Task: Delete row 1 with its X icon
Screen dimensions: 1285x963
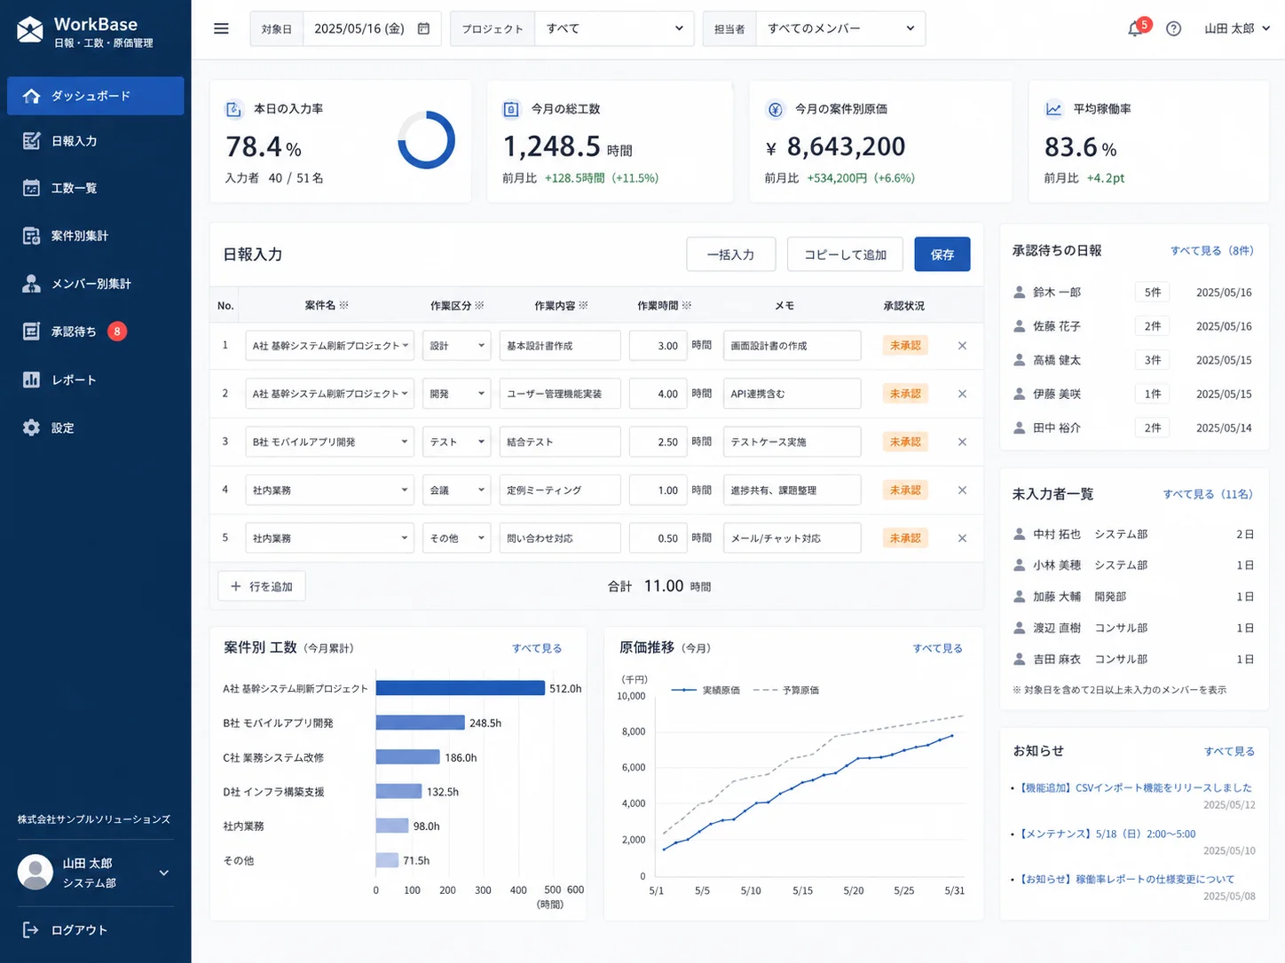Action: point(962,346)
